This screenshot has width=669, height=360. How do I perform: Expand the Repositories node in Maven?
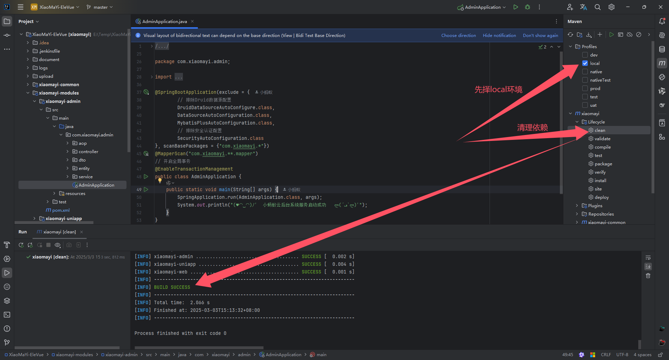point(577,214)
